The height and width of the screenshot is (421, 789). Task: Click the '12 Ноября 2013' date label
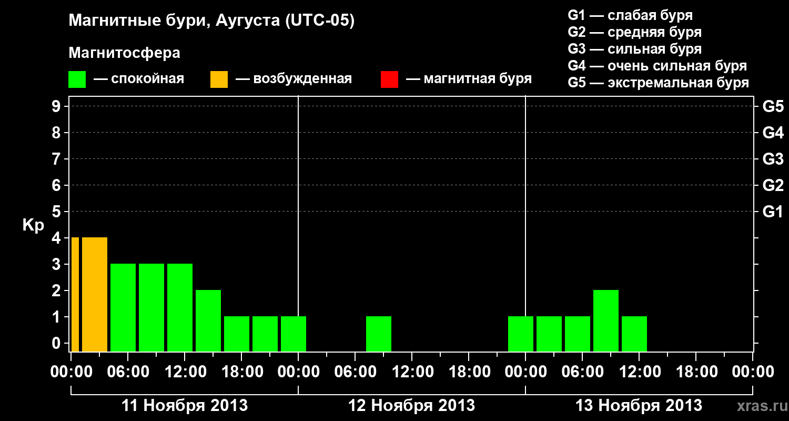pos(412,405)
